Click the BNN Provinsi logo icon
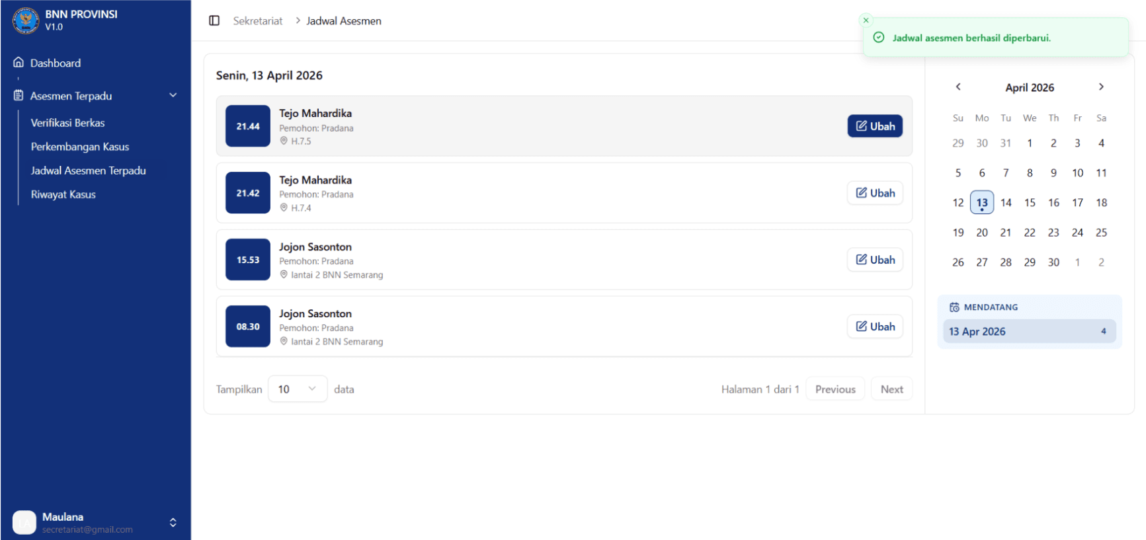The image size is (1146, 540). (26, 20)
